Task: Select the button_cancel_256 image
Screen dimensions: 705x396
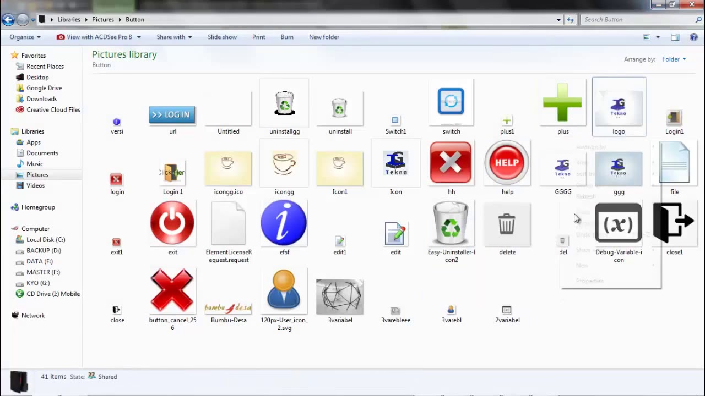Action: coord(172,290)
